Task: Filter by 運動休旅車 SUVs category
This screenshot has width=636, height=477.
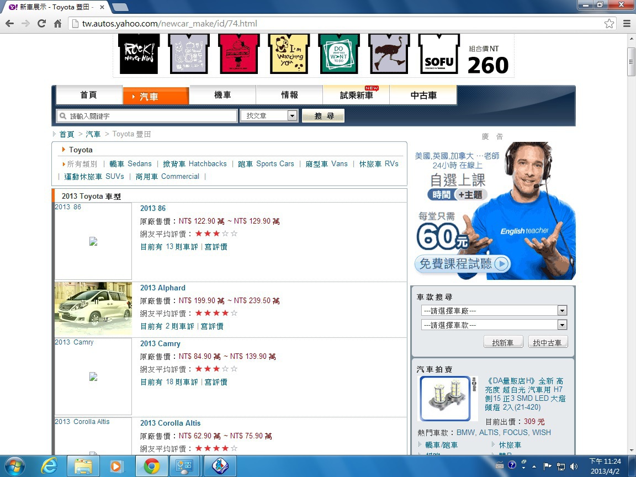Action: [x=94, y=177]
